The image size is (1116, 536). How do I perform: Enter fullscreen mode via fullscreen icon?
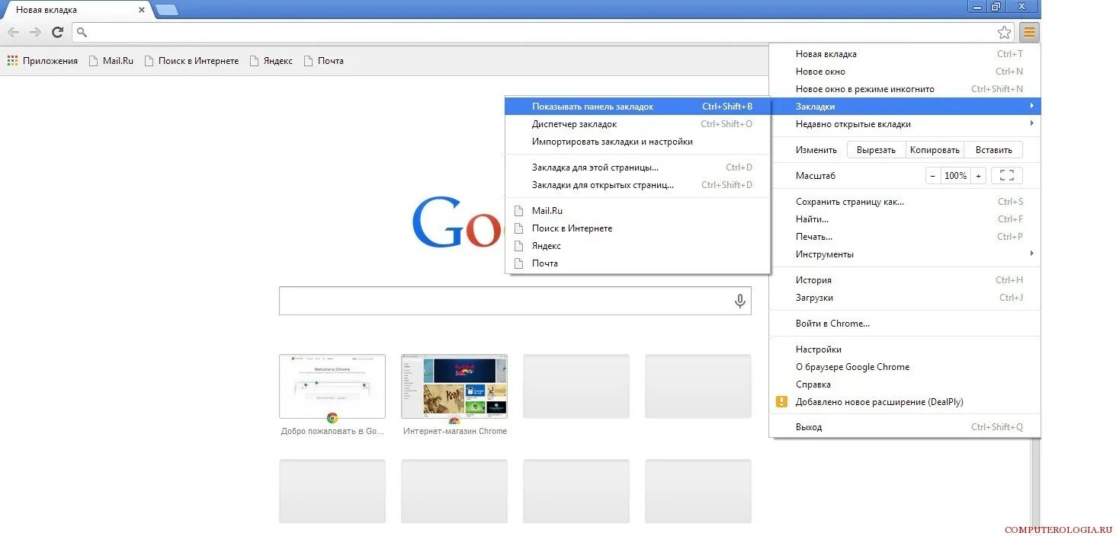point(1006,176)
